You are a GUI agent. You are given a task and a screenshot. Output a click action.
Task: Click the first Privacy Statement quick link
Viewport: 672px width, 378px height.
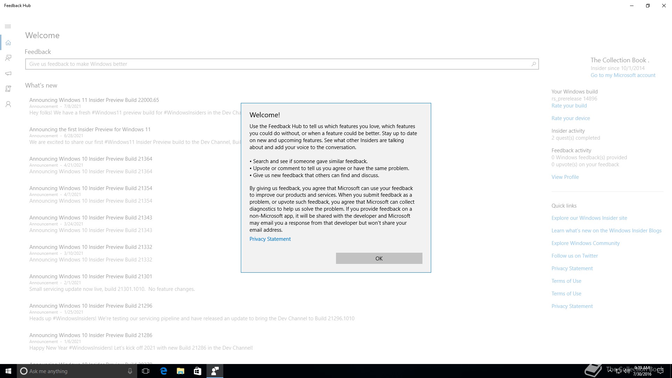pos(572,268)
